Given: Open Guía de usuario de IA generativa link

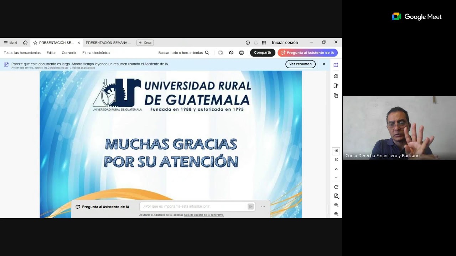Looking at the screenshot, I should [x=204, y=215].
